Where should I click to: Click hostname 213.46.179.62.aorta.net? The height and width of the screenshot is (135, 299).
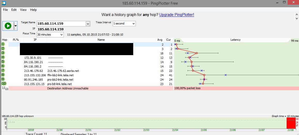(63, 71)
